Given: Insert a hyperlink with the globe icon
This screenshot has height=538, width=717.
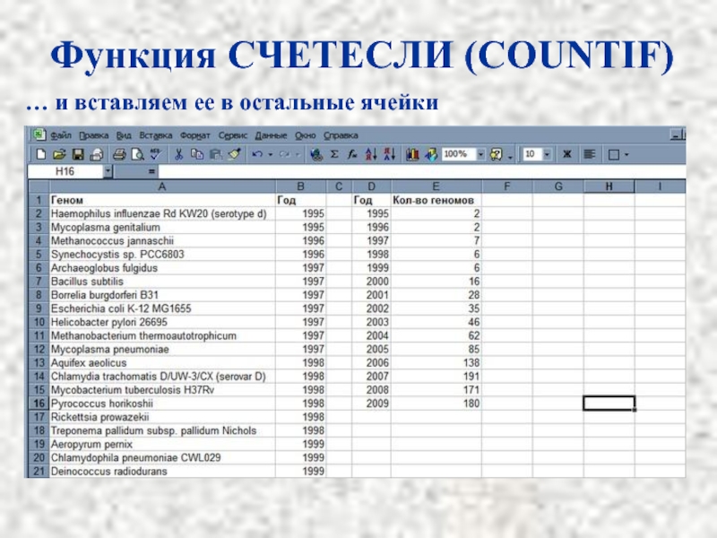Looking at the screenshot, I should pos(315,154).
